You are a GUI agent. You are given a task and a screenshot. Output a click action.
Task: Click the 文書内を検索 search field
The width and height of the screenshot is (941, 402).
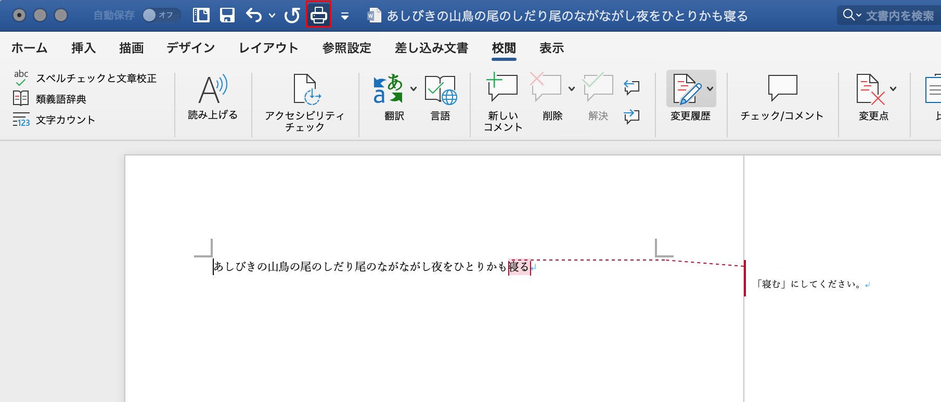click(900, 16)
